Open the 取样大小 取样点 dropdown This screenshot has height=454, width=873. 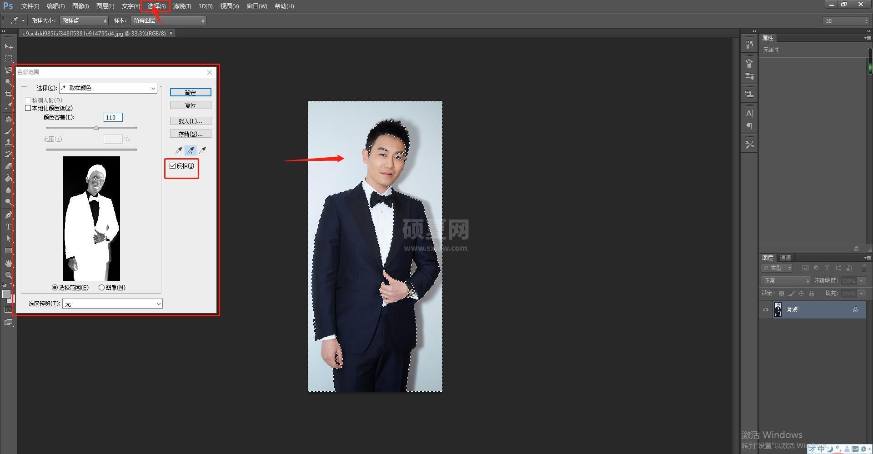[x=84, y=20]
